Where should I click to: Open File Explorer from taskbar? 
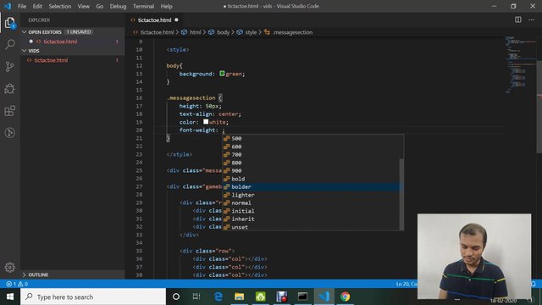point(239,297)
